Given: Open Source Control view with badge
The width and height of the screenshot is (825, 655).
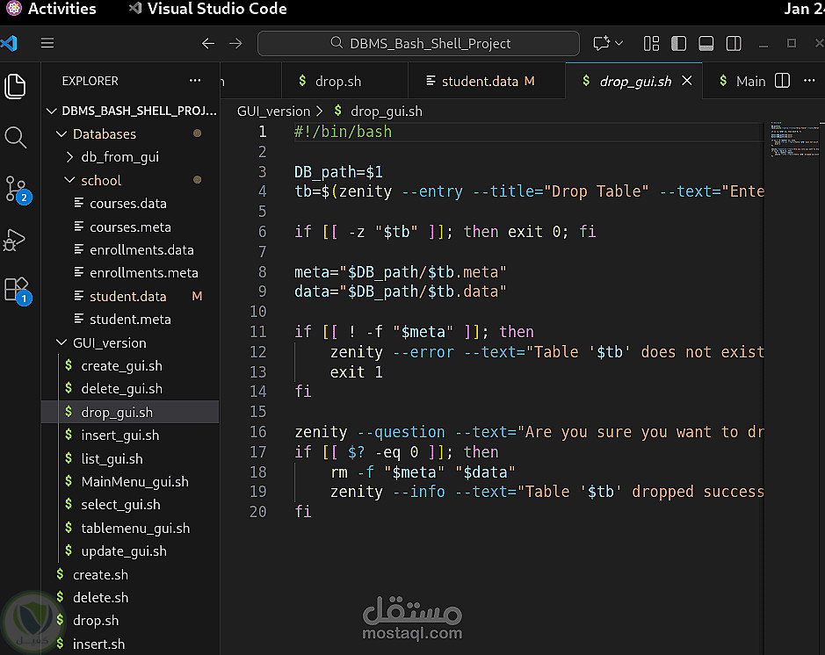Looking at the screenshot, I should coord(16,188).
